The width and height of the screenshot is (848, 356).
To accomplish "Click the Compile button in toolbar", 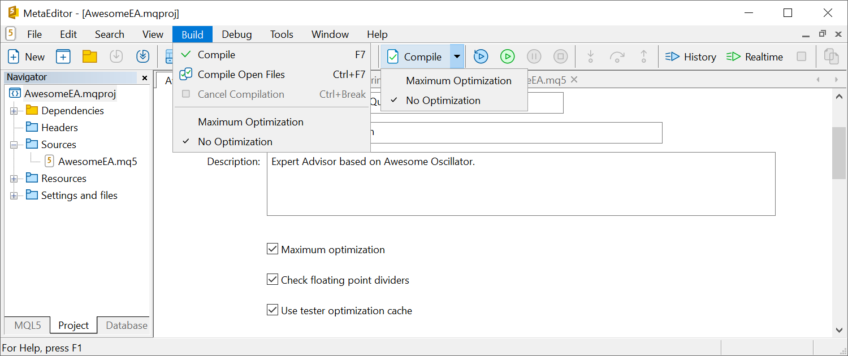I will coord(416,57).
